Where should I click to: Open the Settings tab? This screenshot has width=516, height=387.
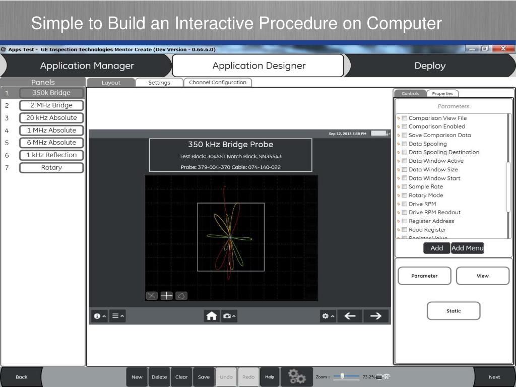coord(159,83)
